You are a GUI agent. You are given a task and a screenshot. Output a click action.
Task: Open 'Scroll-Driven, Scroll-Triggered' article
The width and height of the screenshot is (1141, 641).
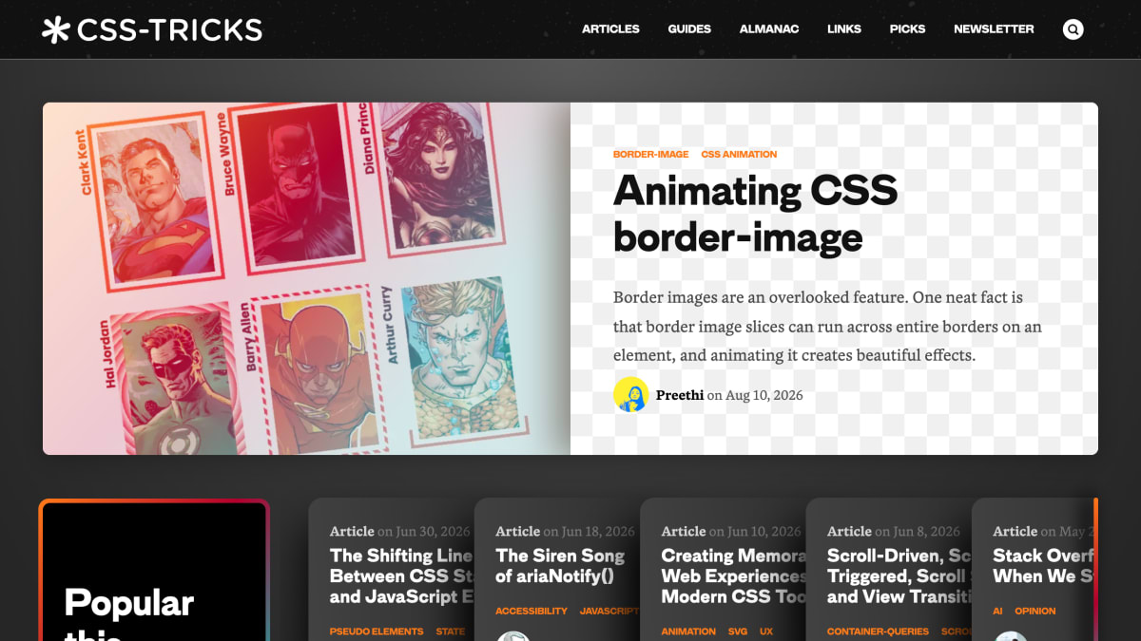coord(899,576)
